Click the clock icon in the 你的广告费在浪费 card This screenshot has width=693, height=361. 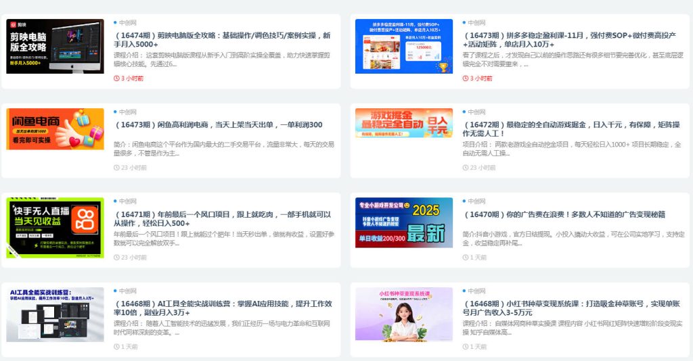click(x=466, y=258)
